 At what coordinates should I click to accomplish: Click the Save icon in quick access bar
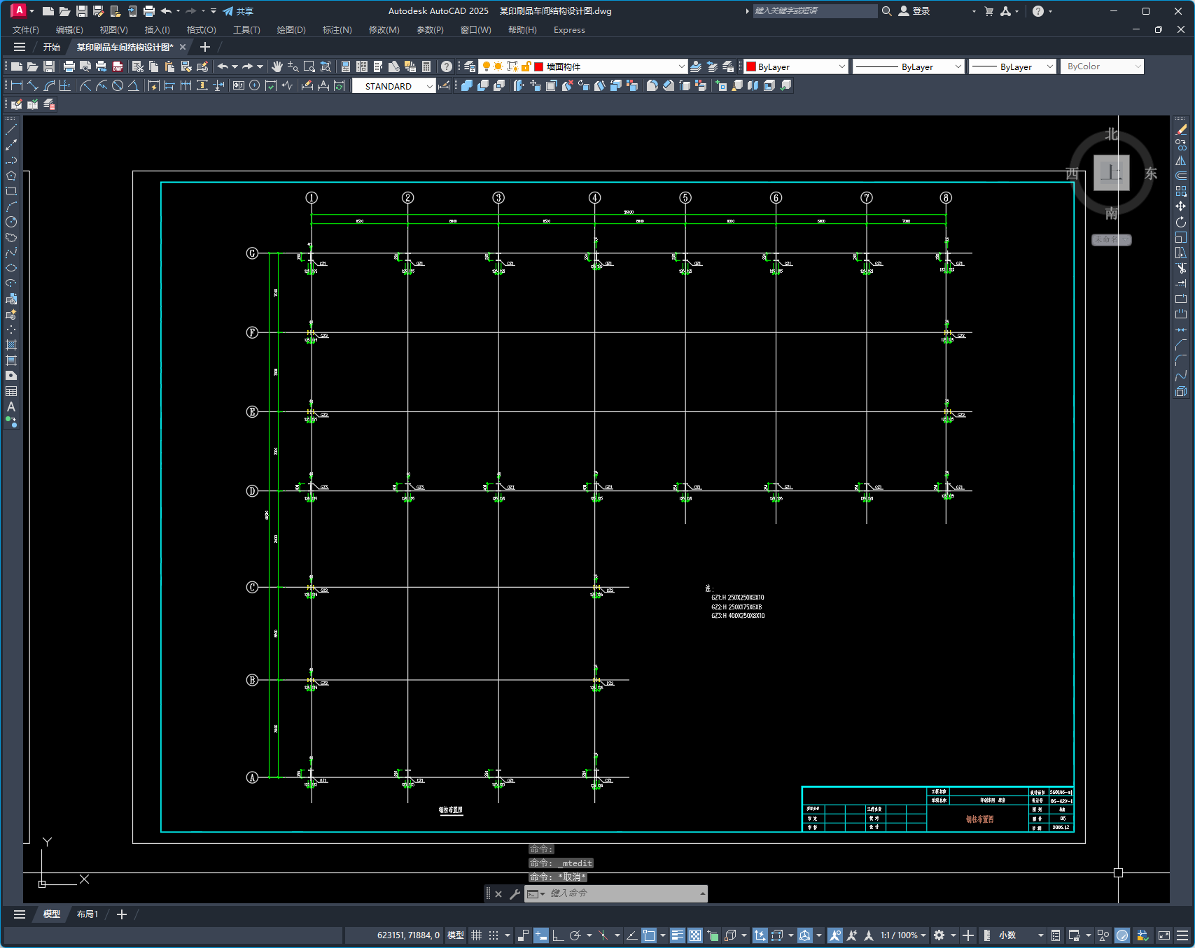pos(81,11)
